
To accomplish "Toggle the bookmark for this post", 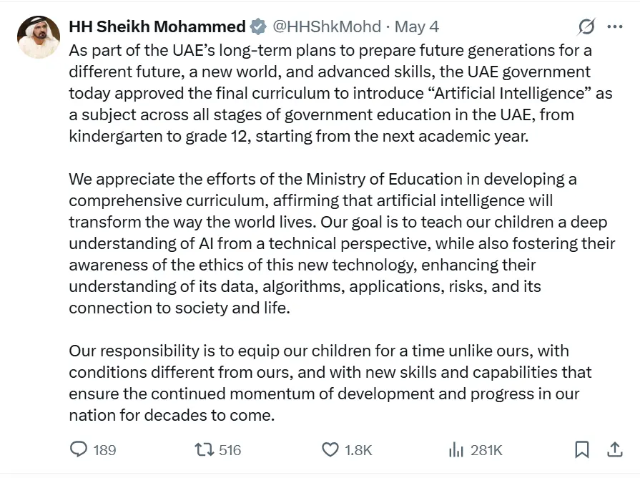I will pyautogui.click(x=582, y=449).
